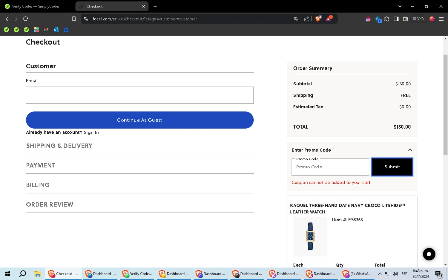Switch to the WhatsApp taskbar window
The height and width of the screenshot is (280, 448).
click(x=357, y=274)
